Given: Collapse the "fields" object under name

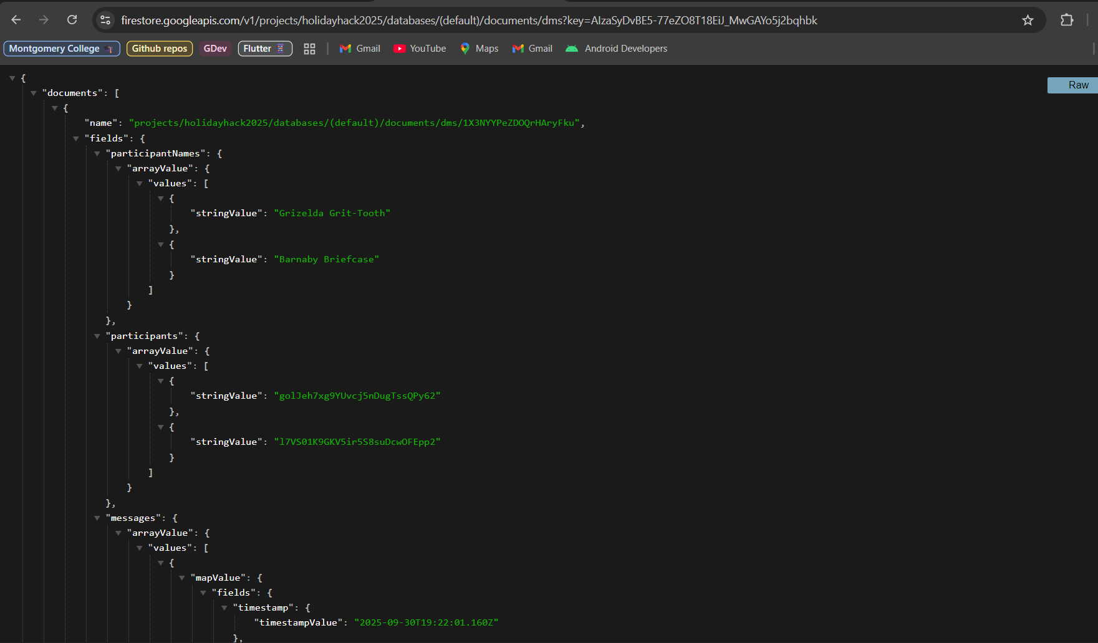Looking at the screenshot, I should click(75, 138).
